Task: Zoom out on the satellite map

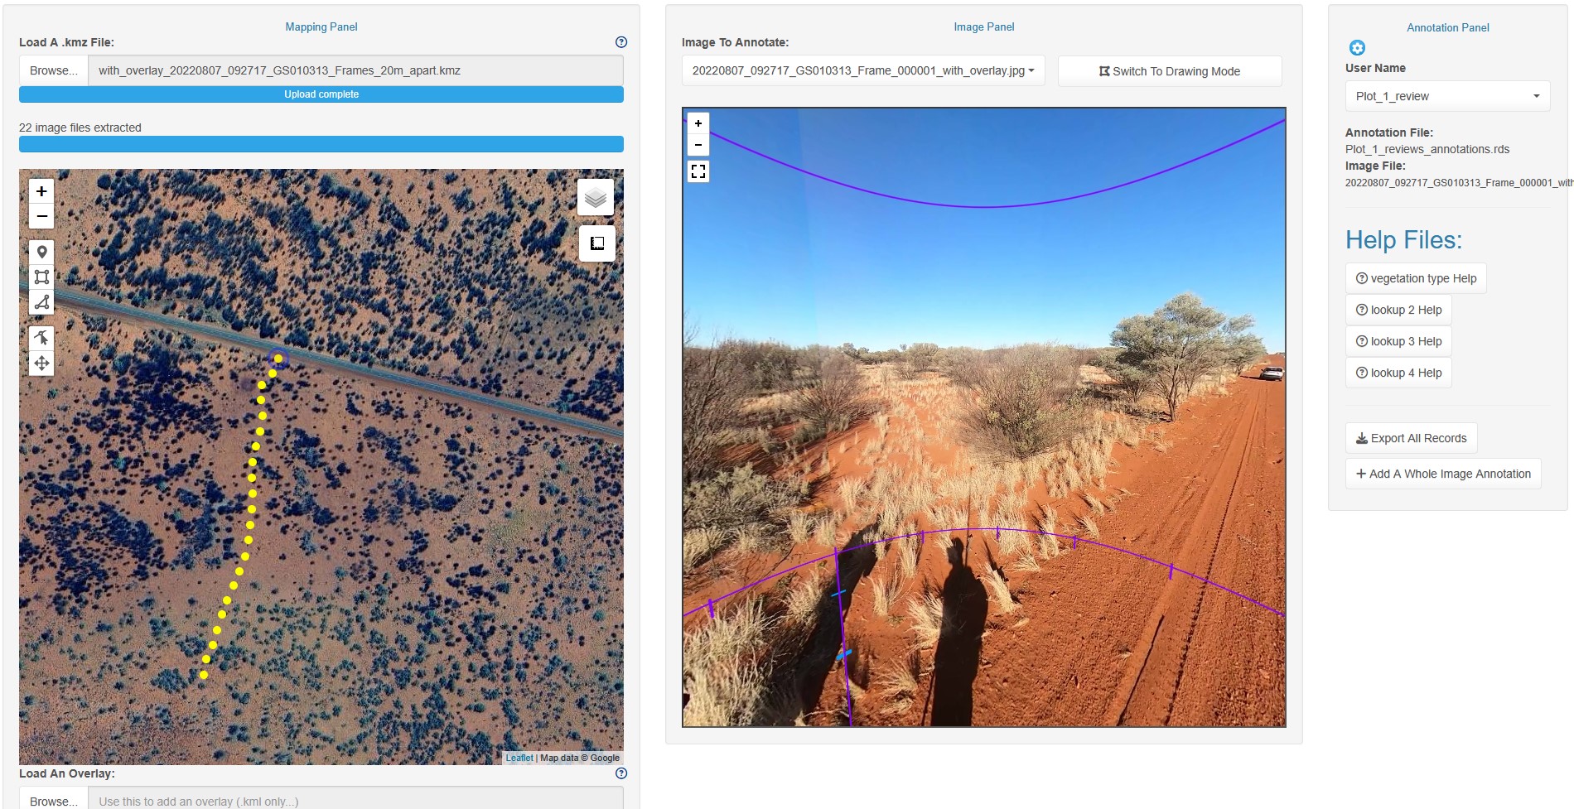Action: (41, 216)
